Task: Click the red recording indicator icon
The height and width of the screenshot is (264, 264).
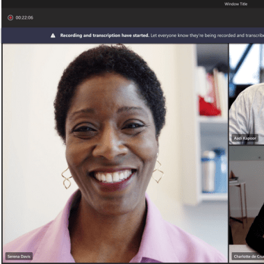Action: point(10,17)
